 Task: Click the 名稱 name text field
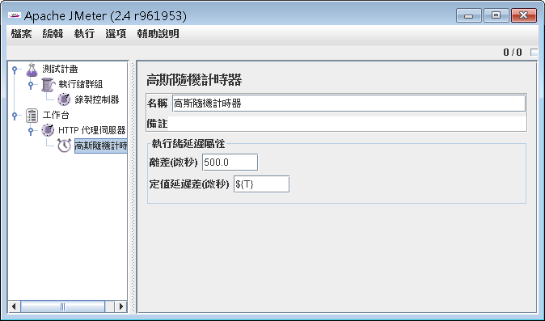coord(349,103)
